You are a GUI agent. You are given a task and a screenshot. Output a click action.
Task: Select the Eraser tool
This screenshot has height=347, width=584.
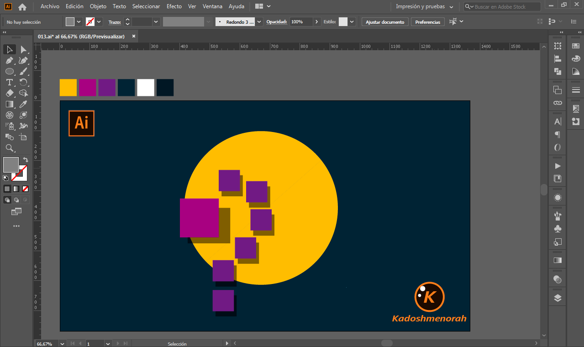click(10, 93)
